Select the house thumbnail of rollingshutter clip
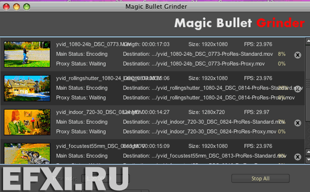310x192 pixels. tap(27, 88)
